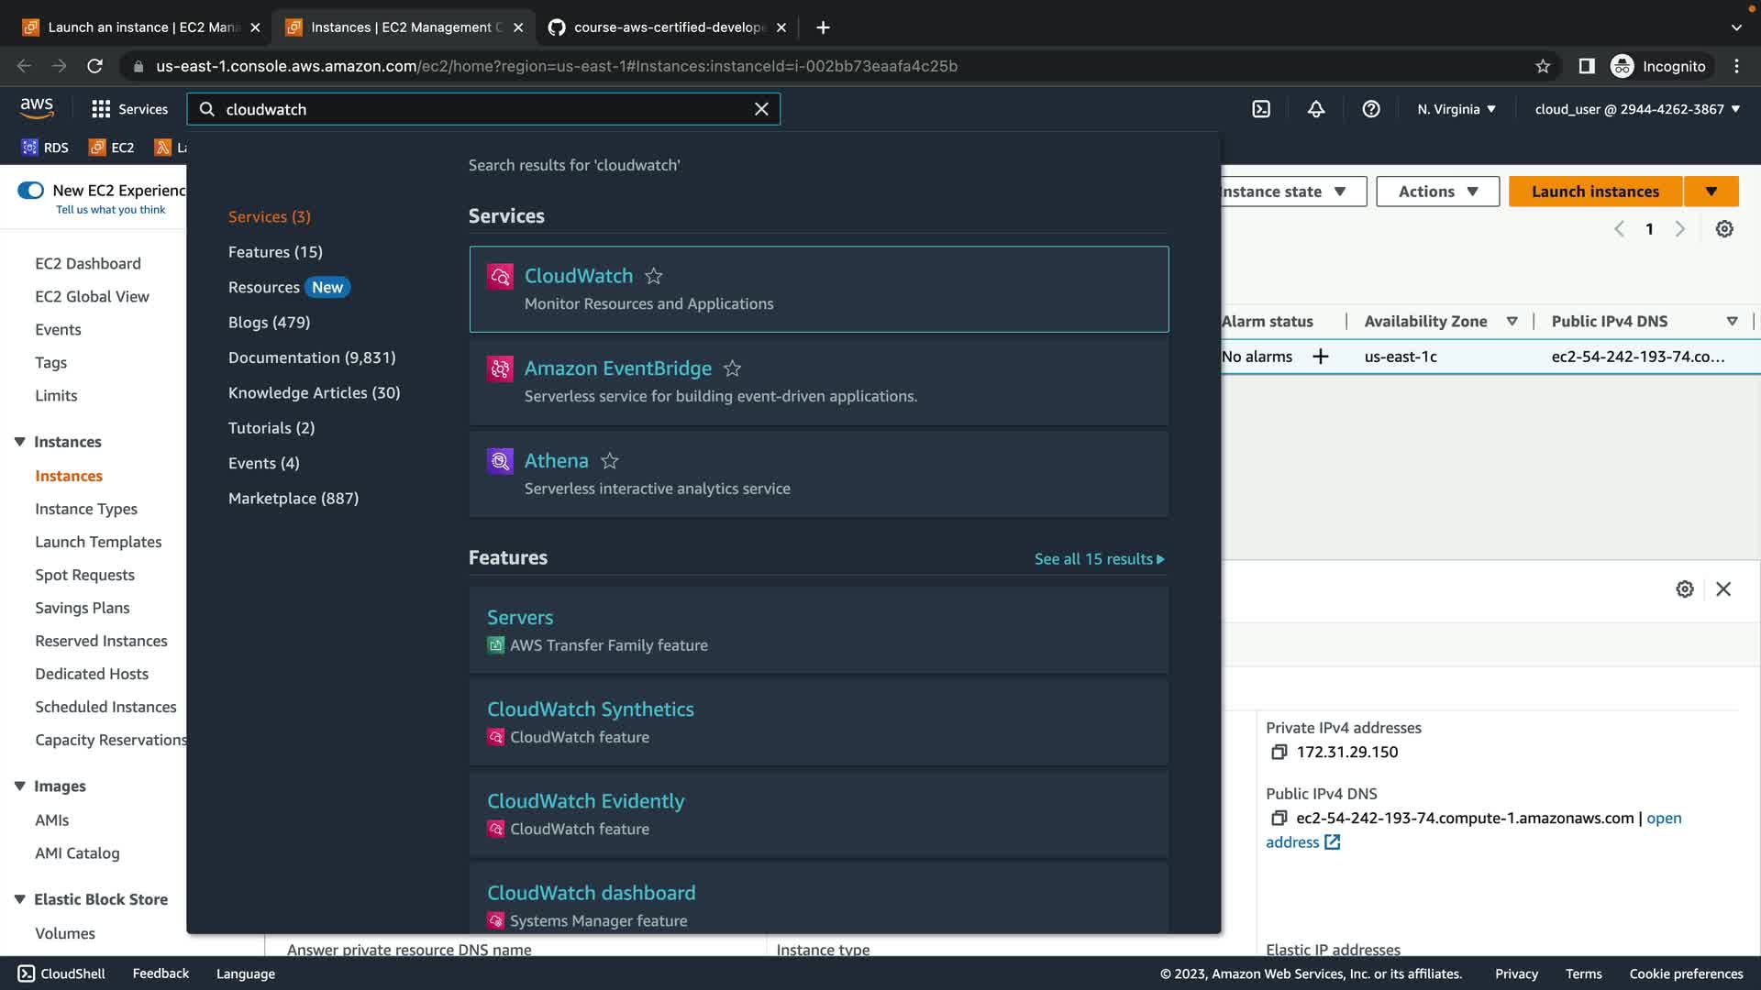Switch to course-aws-certified-developer GitHub tab
Viewport: 1761px width, 990px height.
pos(668,27)
